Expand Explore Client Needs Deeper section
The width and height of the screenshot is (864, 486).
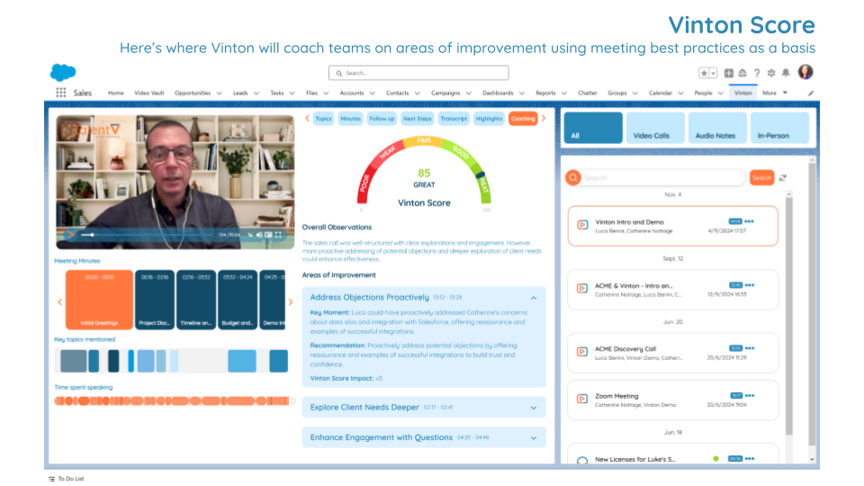[x=534, y=408]
